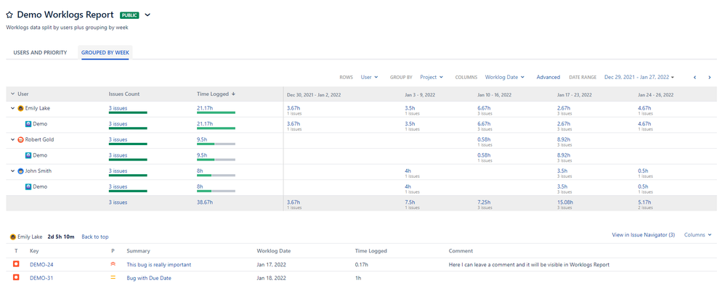Open John Smith's 4h for Jan 3 - 9
This screenshot has height=283, width=725.
408,170
